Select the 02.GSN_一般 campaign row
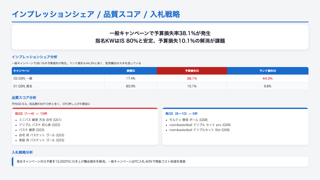 click(x=23, y=79)
